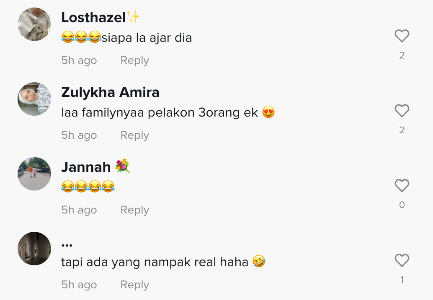This screenshot has width=433, height=300.
Task: Like Jannah's laughing emoji comment
Action: 402,186
